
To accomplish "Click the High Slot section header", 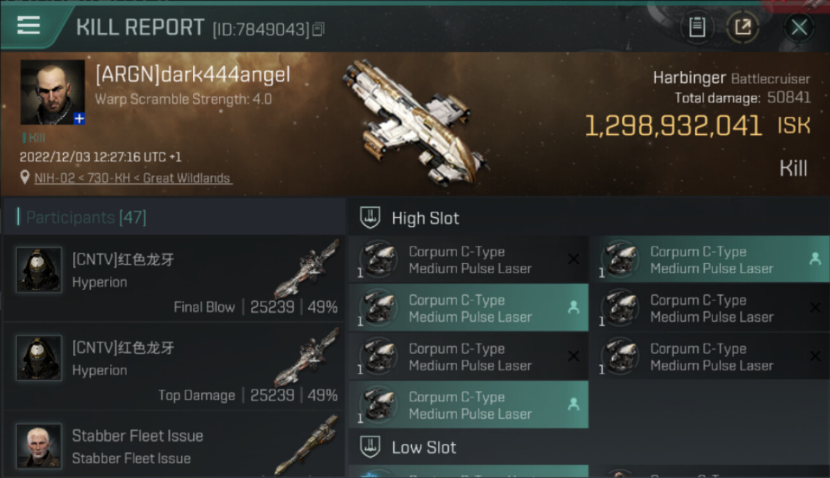I will tap(587, 218).
